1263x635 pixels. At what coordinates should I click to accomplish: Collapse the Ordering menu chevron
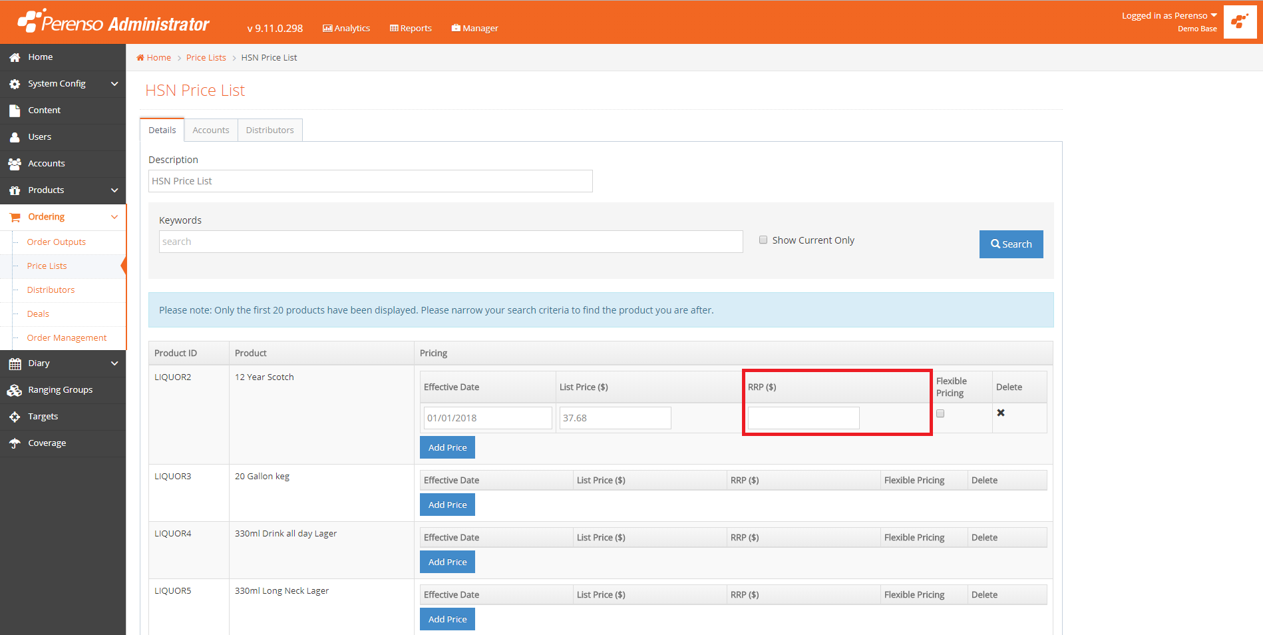pos(114,217)
